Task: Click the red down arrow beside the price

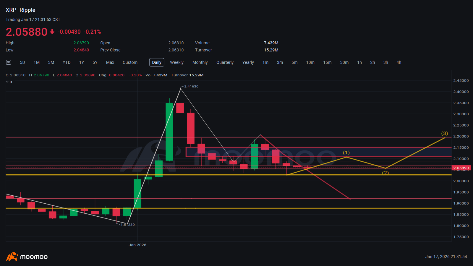Action: pyautogui.click(x=52, y=32)
